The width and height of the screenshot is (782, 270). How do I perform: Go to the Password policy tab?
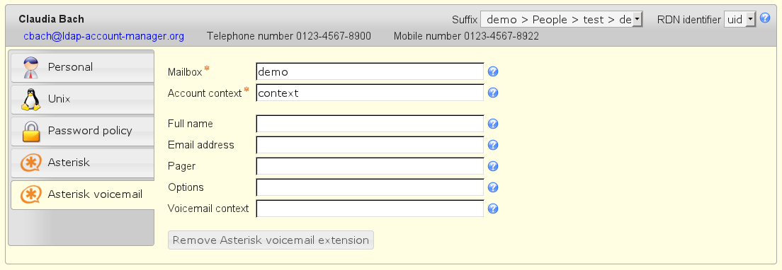click(x=82, y=131)
